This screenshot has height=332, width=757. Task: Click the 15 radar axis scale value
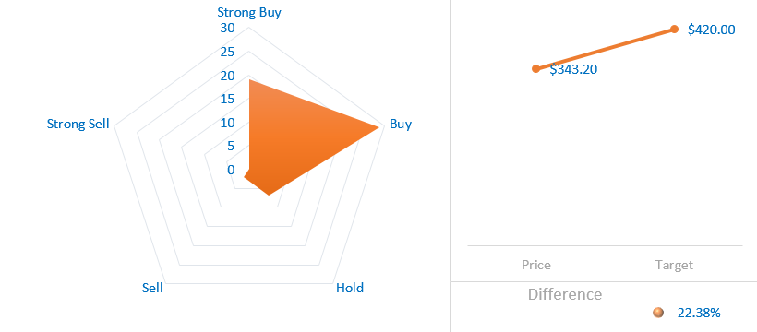pos(227,99)
